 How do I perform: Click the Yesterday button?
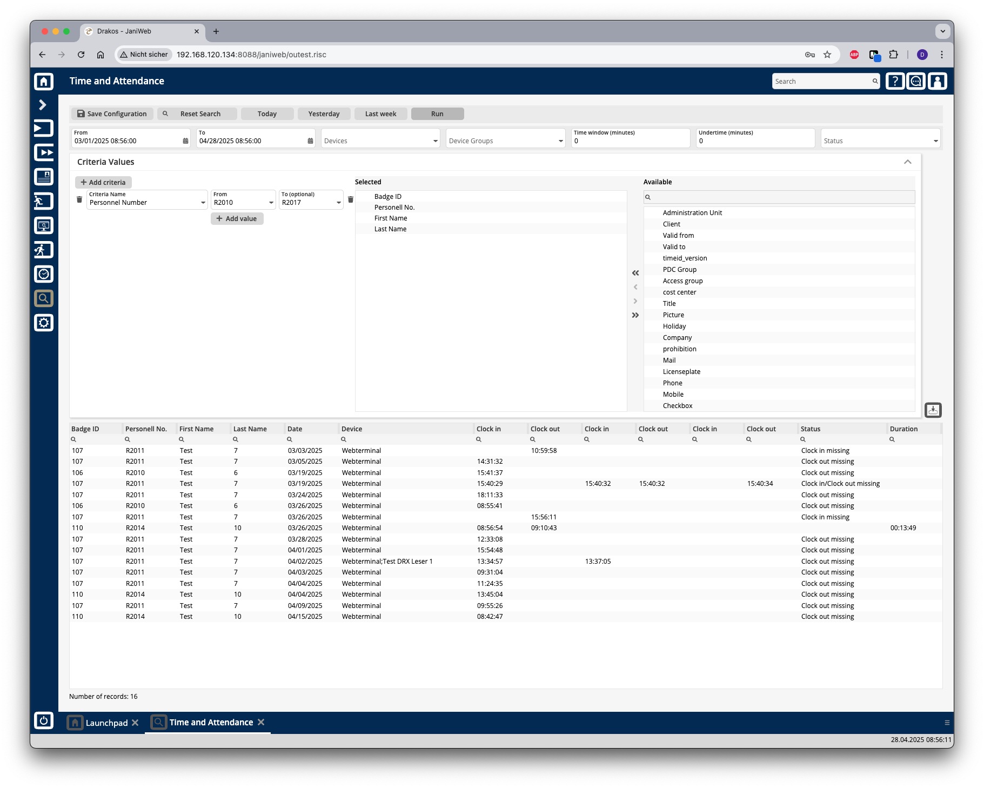[x=324, y=113]
